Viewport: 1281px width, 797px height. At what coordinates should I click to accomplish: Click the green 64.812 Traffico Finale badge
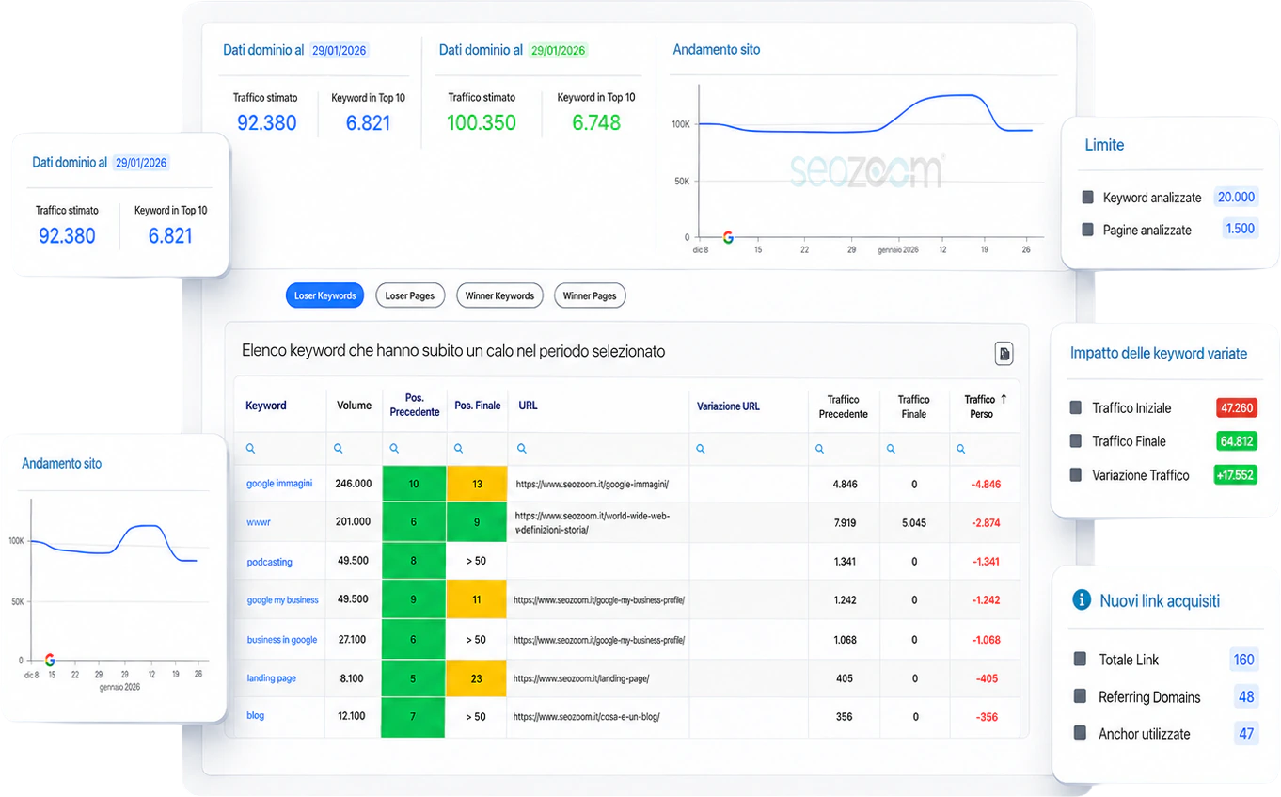coord(1236,440)
